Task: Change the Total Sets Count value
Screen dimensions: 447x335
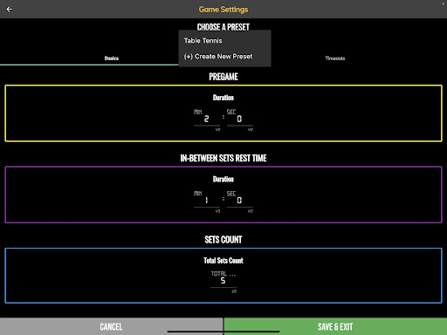Action: click(223, 280)
